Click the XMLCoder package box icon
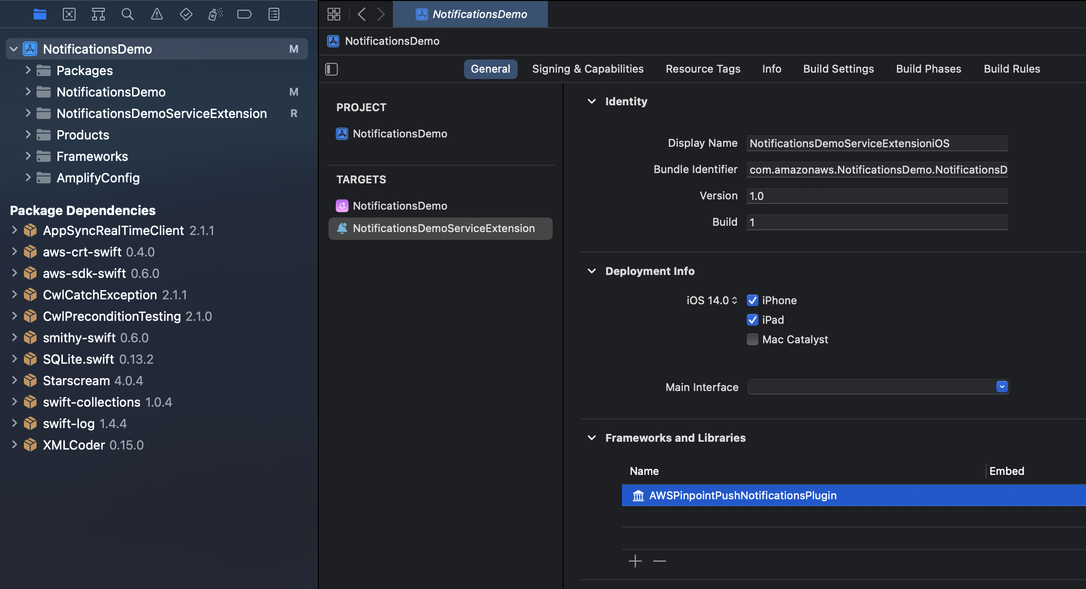 pyautogui.click(x=30, y=445)
